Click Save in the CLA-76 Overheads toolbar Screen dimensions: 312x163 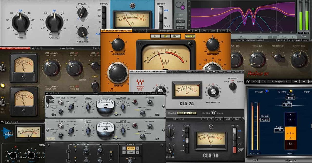coord(237,119)
